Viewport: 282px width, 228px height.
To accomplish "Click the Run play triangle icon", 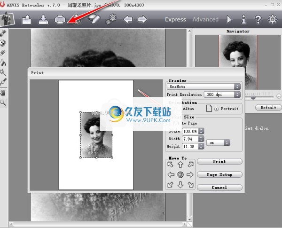I will (229, 19).
